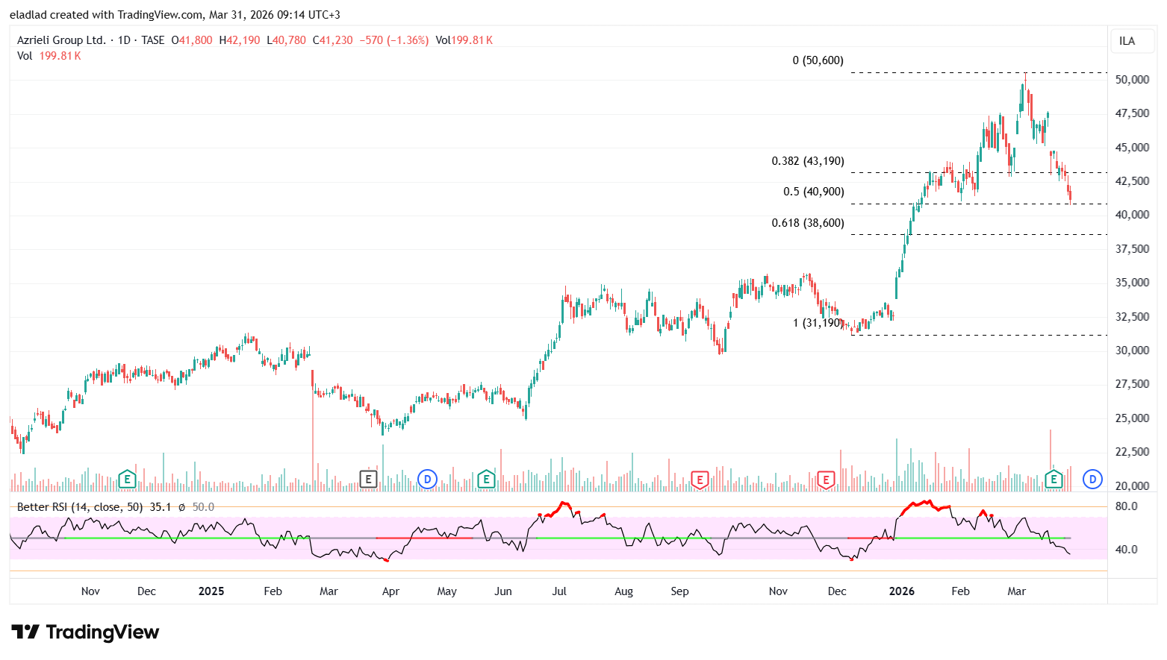Click the blue dividend marker near Apr 2025
Viewport: 1167px width, 660px height.
click(x=427, y=479)
